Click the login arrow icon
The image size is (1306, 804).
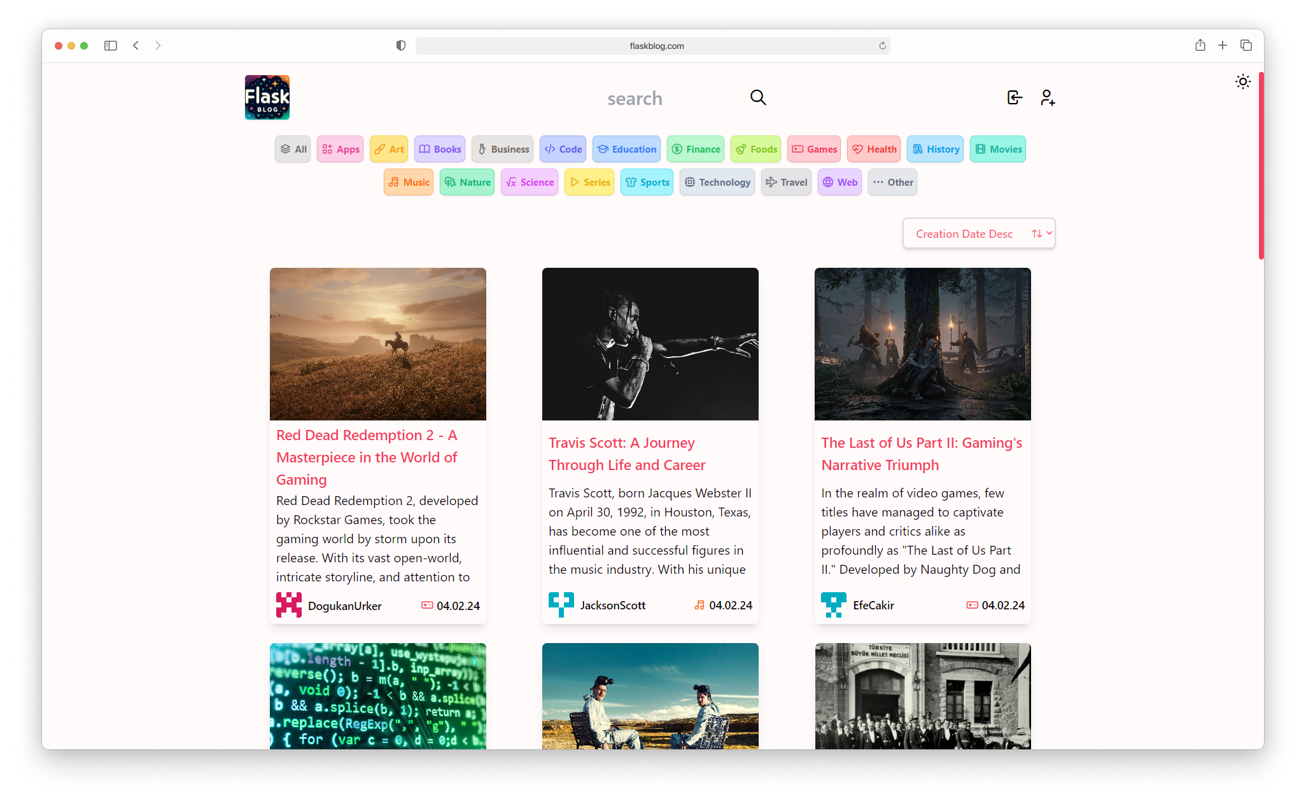(1015, 97)
